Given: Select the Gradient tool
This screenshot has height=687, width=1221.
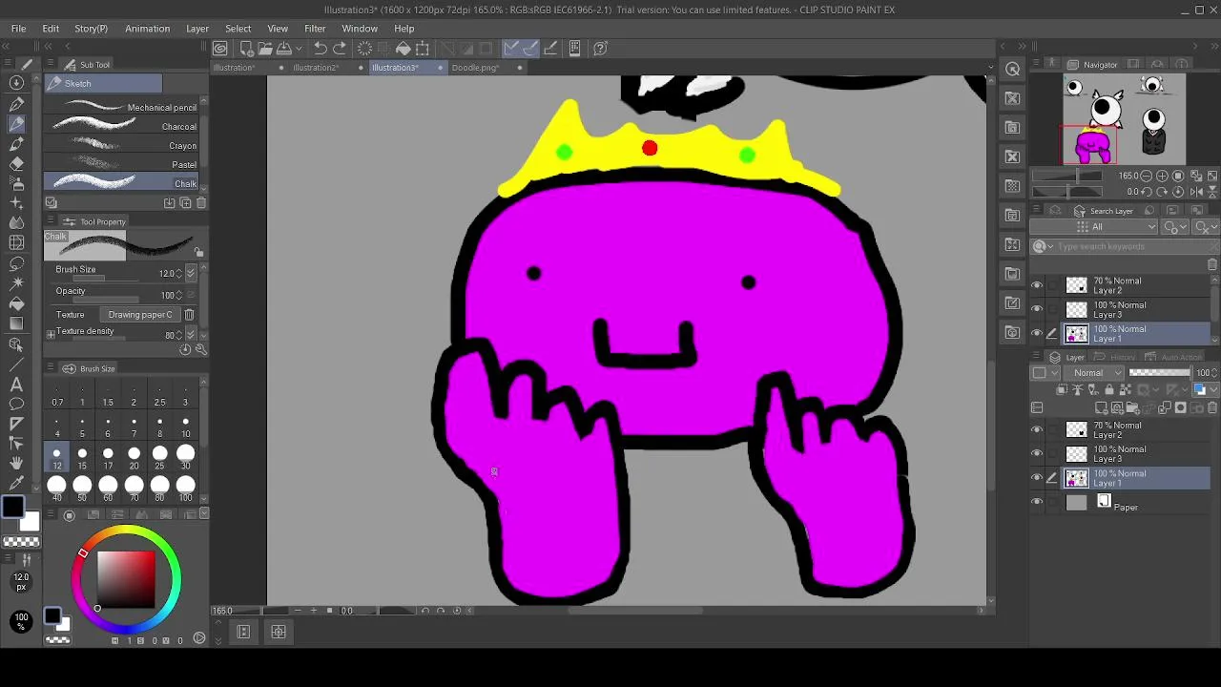Looking at the screenshot, I should 16,324.
